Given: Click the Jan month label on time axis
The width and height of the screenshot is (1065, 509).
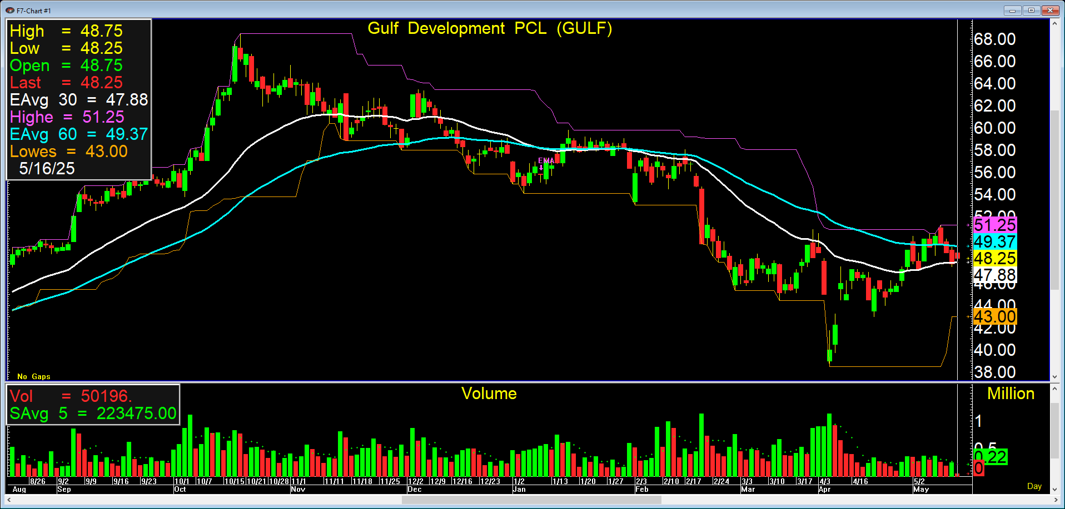Looking at the screenshot, I should pyautogui.click(x=519, y=490).
